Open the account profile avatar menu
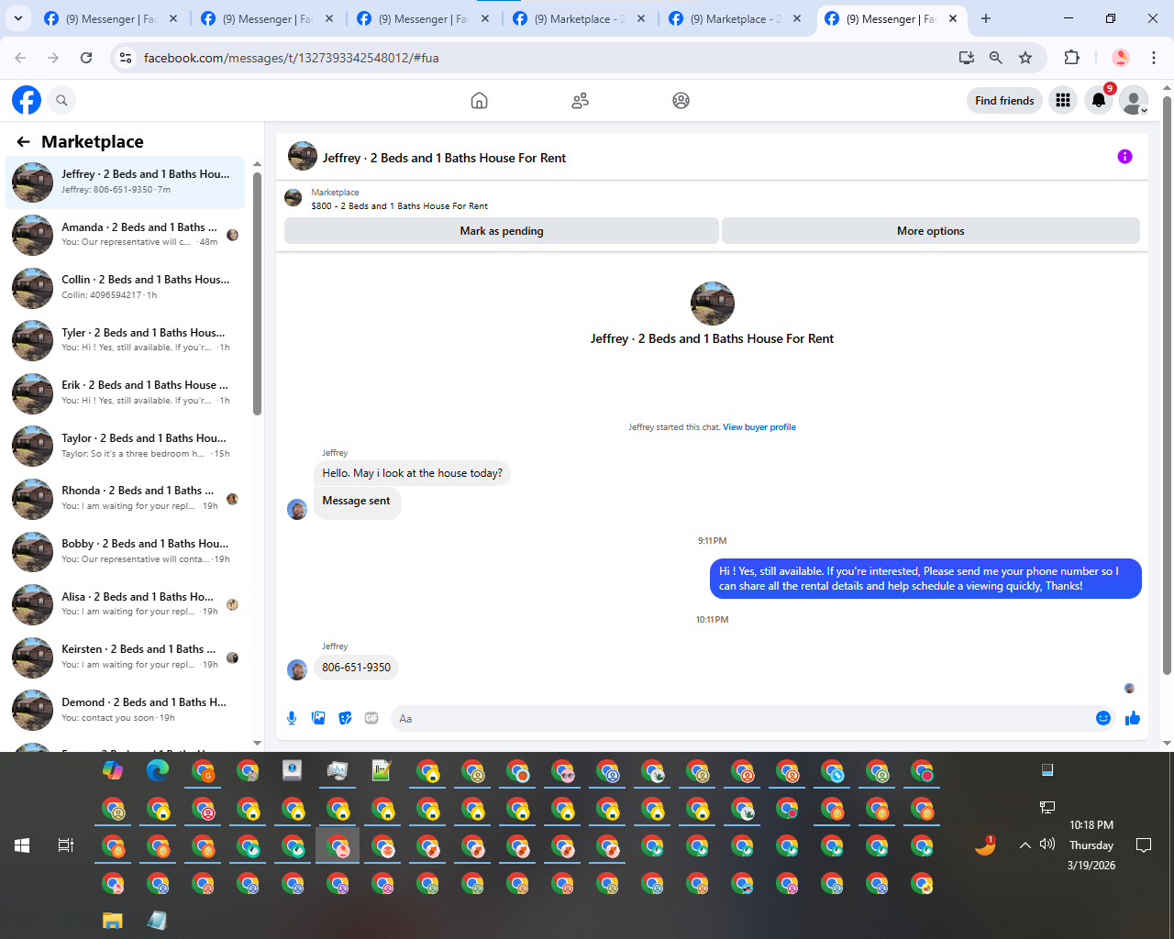1174x939 pixels. 1135,101
